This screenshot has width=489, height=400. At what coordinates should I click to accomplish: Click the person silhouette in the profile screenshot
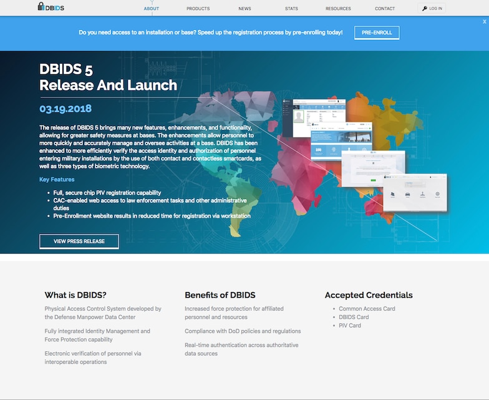coord(299,117)
